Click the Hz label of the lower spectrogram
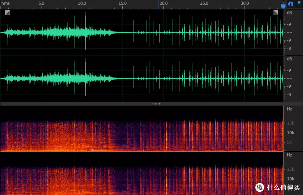Image resolution: width=303 pixels, height=195 pixels. point(289,155)
